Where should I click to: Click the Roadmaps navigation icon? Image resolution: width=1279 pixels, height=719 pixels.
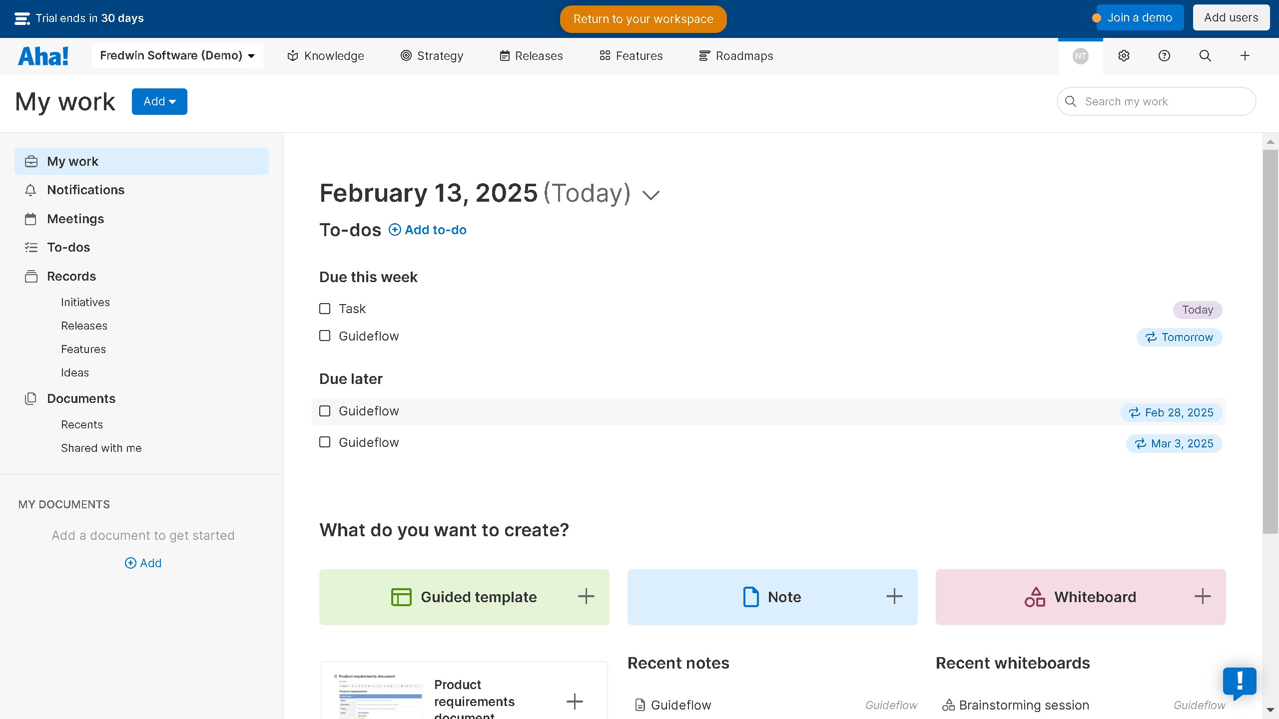(x=704, y=55)
